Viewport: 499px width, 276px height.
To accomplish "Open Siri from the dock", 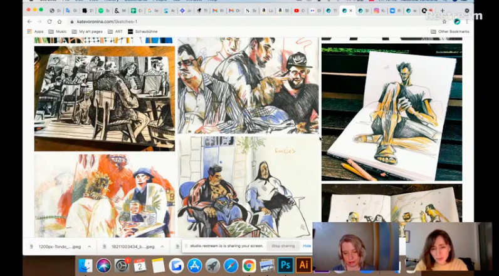I will [x=103, y=265].
